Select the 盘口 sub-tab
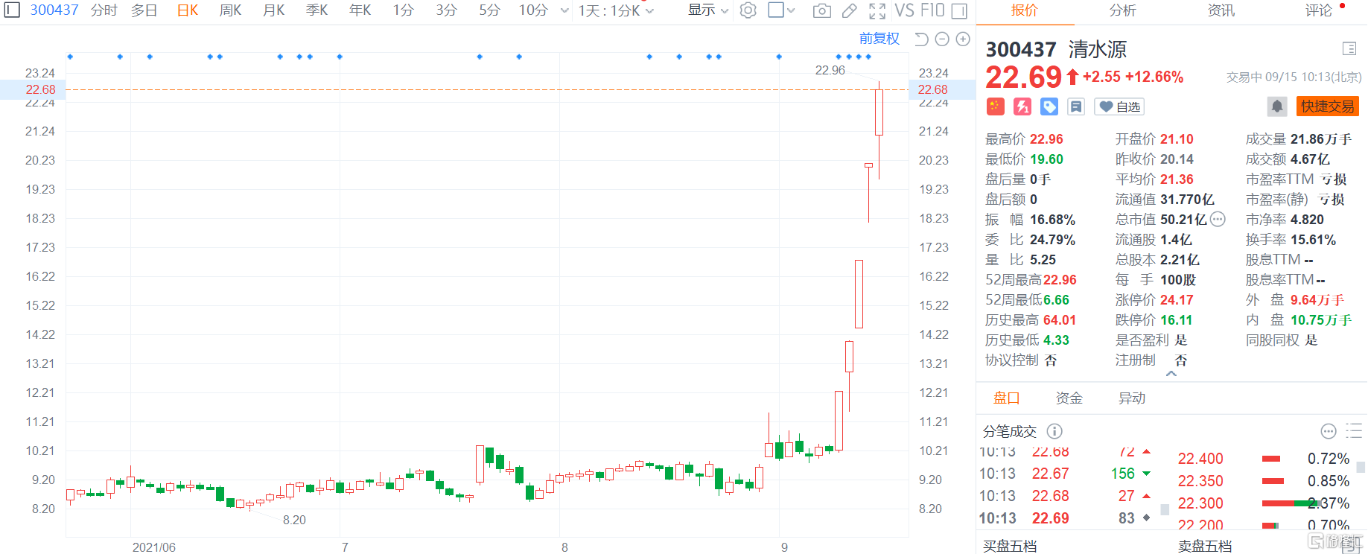This screenshot has width=1368, height=554. pos(1006,398)
